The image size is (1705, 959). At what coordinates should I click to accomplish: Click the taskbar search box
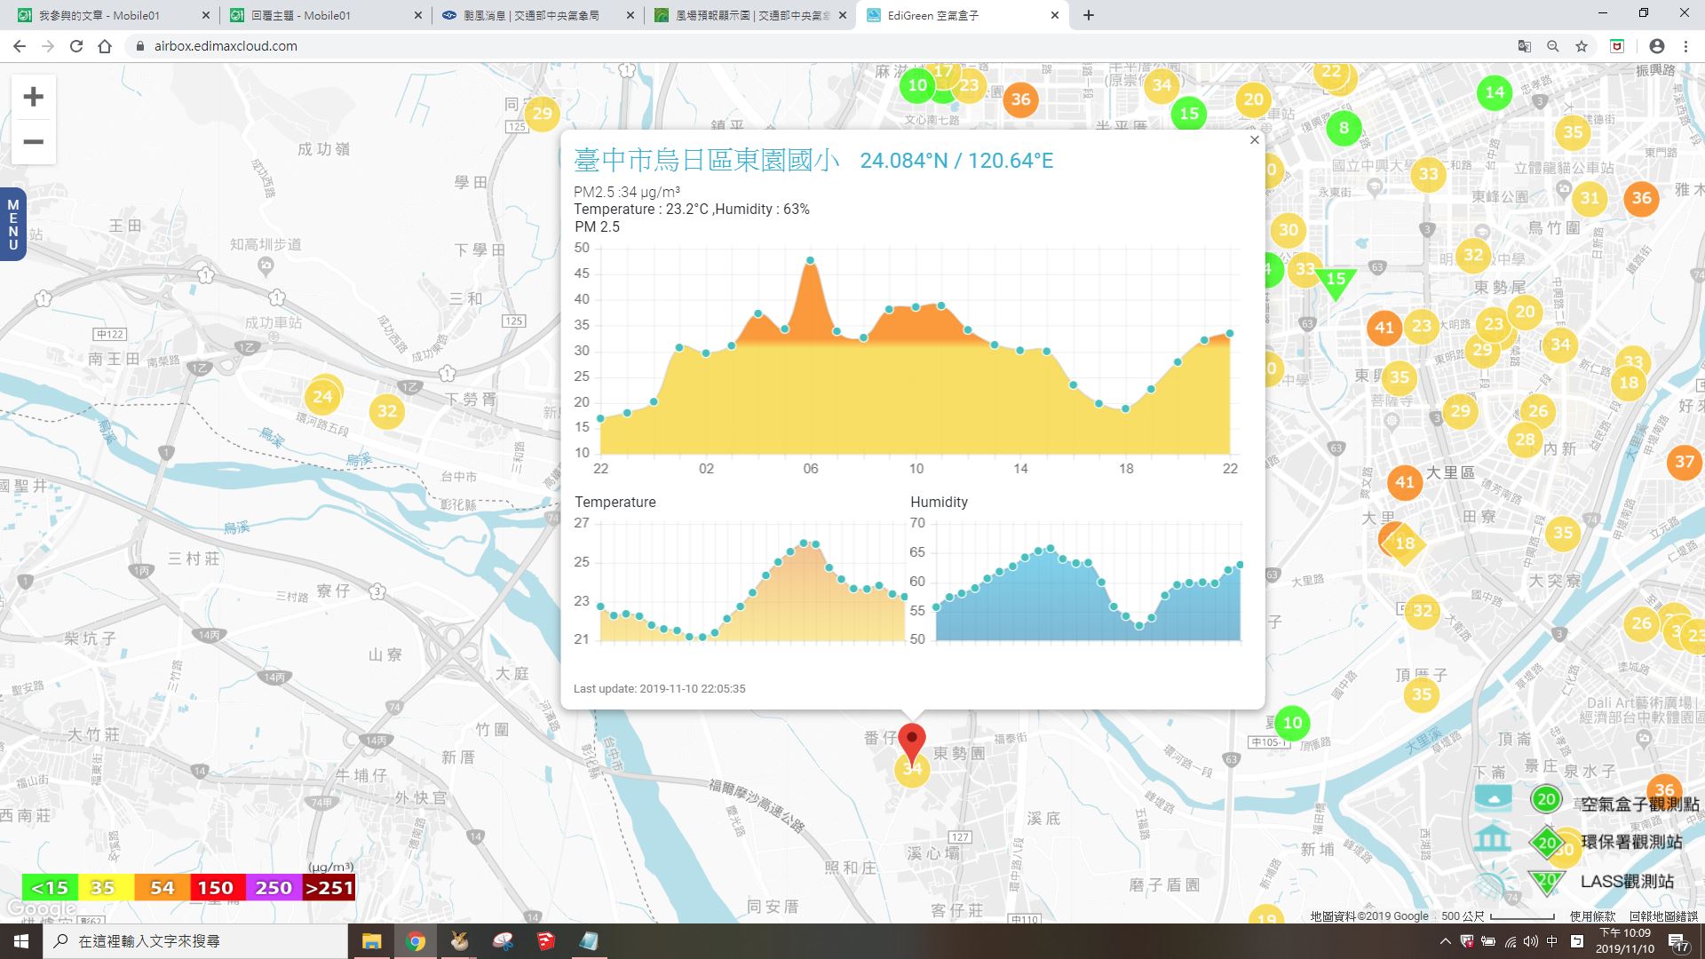coord(195,941)
